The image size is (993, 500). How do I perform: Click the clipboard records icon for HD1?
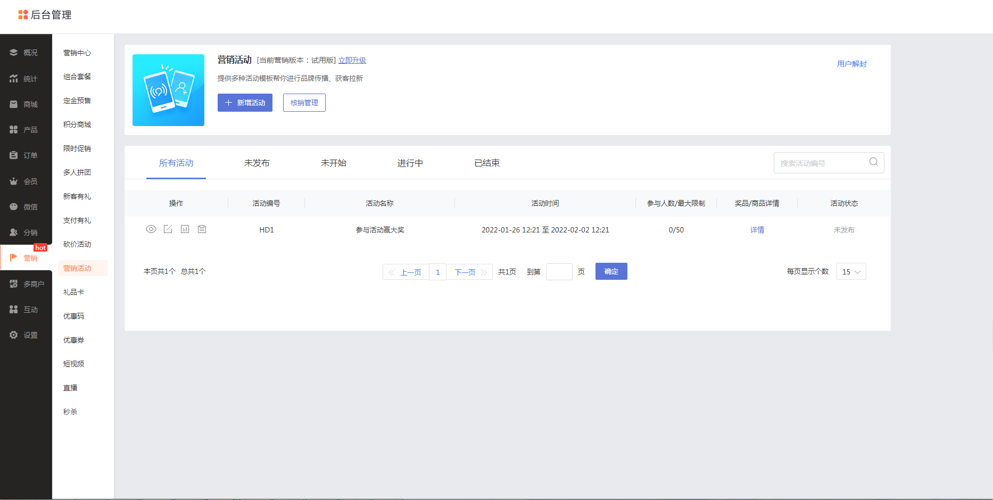tap(202, 229)
